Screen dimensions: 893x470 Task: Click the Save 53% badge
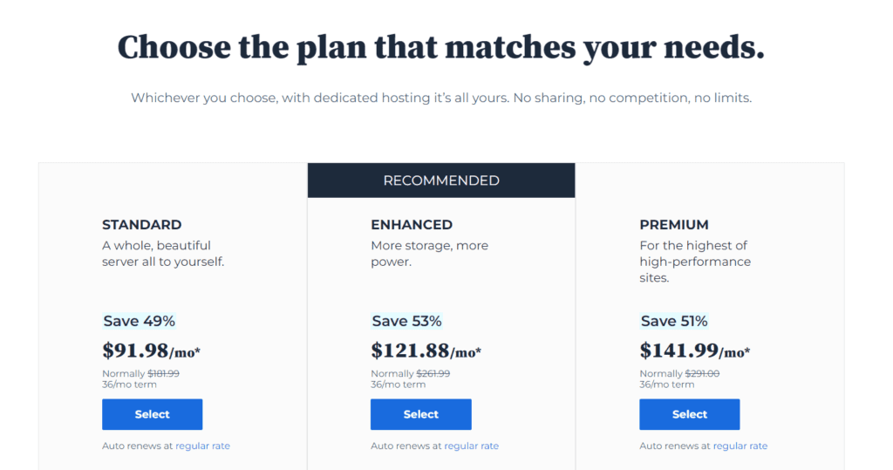407,321
